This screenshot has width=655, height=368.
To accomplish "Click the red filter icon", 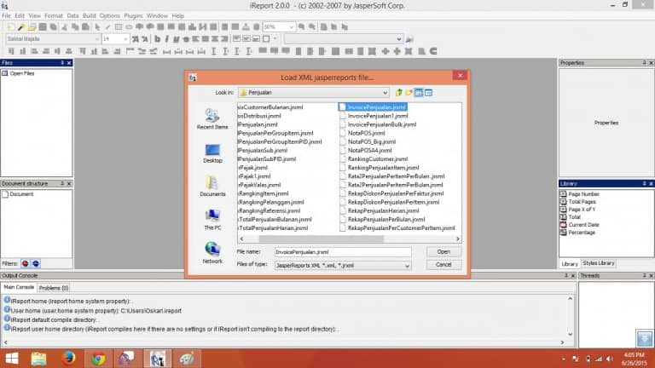I will (x=26, y=264).
